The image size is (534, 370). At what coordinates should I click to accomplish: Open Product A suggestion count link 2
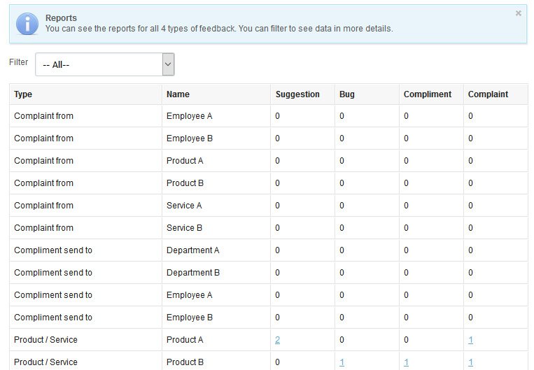pos(278,340)
